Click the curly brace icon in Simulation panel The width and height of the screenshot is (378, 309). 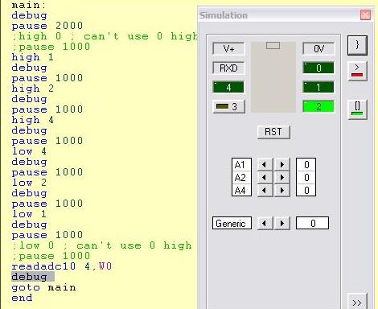(x=357, y=45)
